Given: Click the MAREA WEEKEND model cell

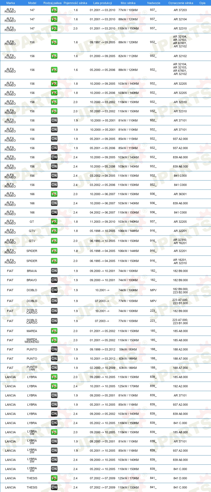Looking at the screenshot, I should coord(32,340).
